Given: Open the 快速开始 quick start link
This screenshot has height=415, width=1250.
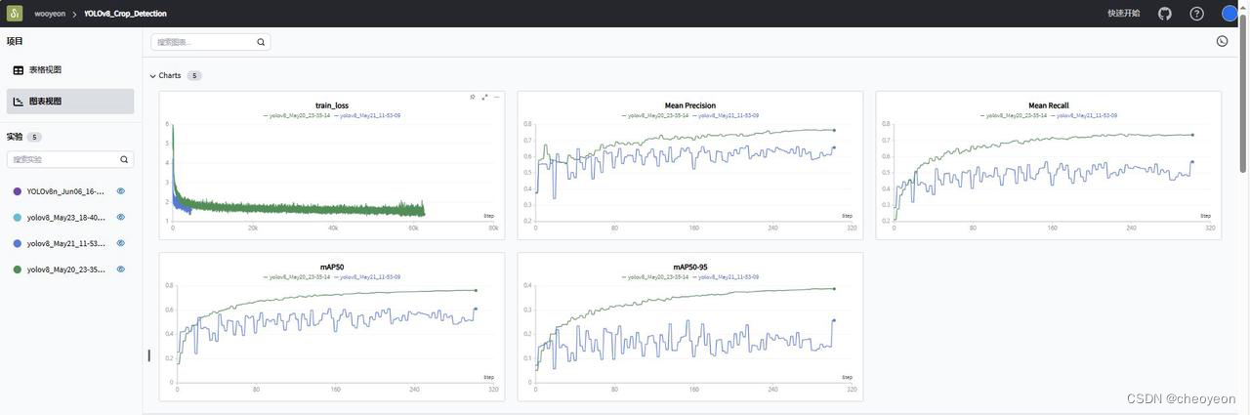Looking at the screenshot, I should click(x=1124, y=14).
